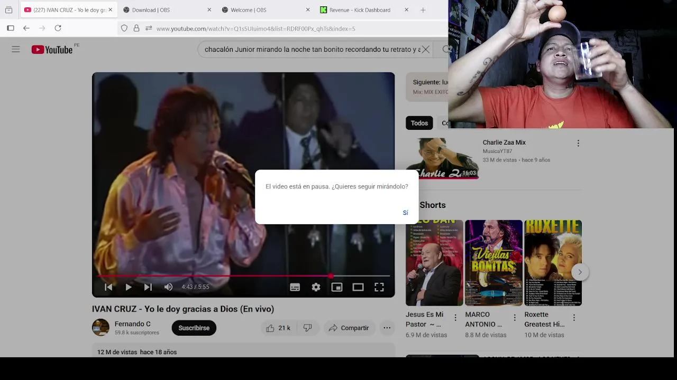The image size is (677, 380).
Task: Switch to theater mode view
Action: pyautogui.click(x=358, y=287)
